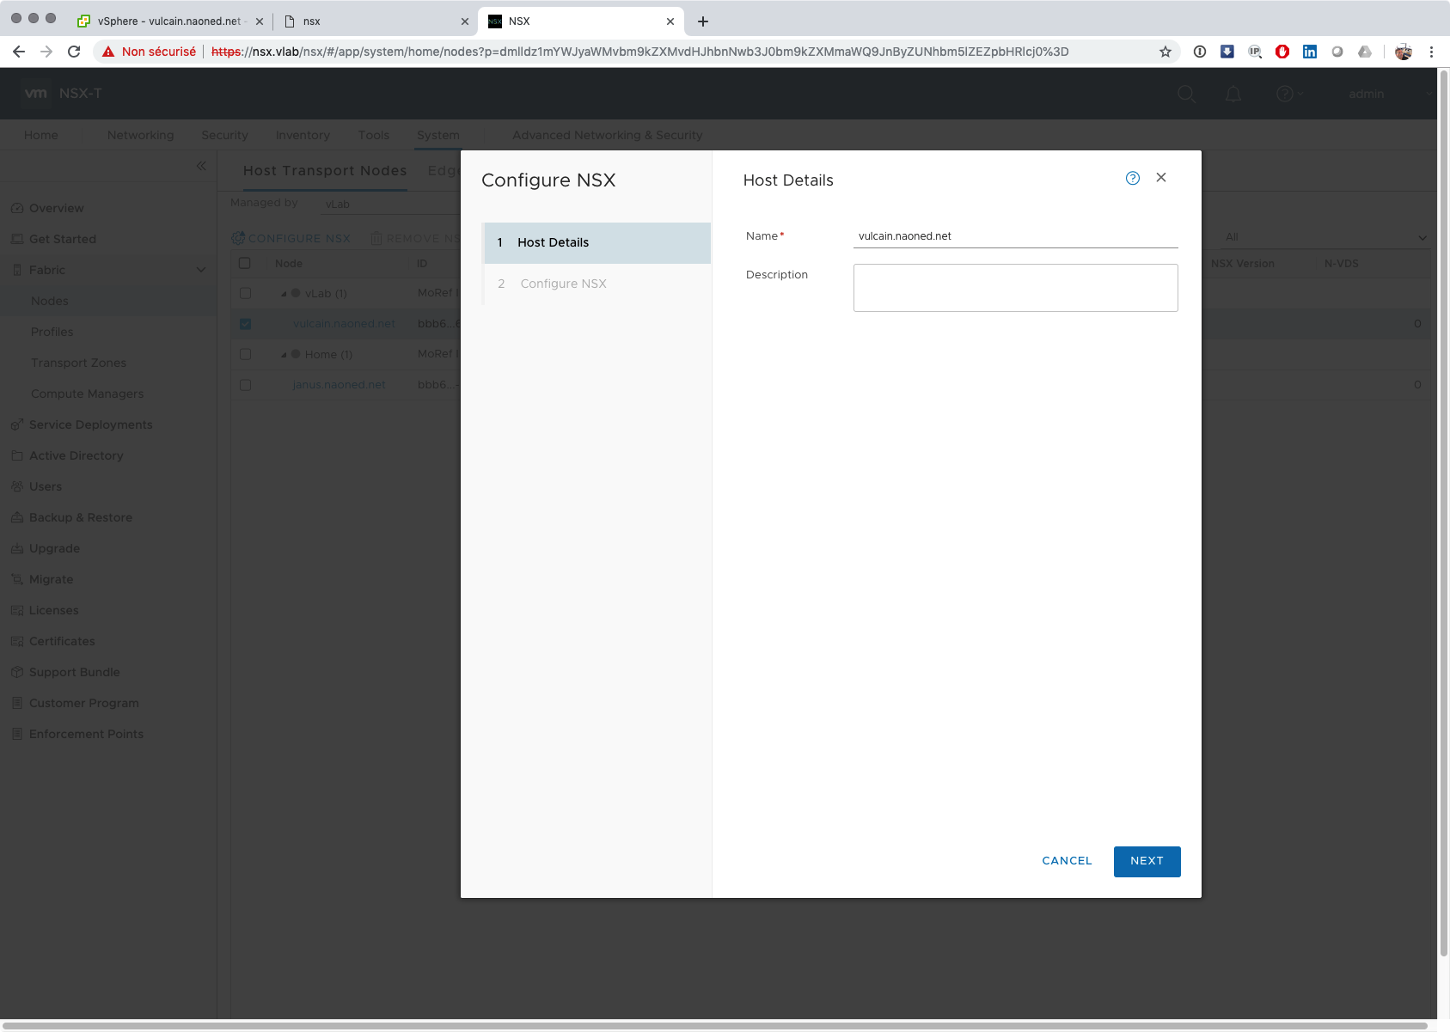Screen dimensions: 1450x1032
Task: Open the notifications bell icon
Action: tap(1233, 94)
